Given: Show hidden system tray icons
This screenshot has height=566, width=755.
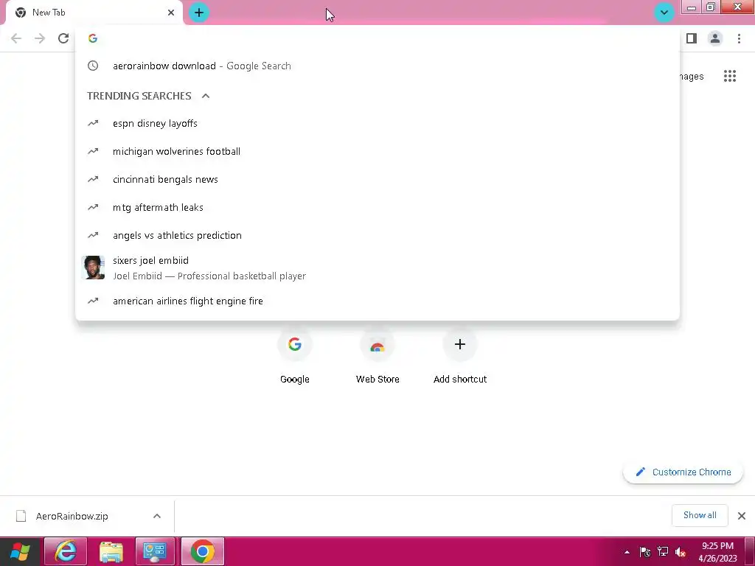Looking at the screenshot, I should 627,552.
